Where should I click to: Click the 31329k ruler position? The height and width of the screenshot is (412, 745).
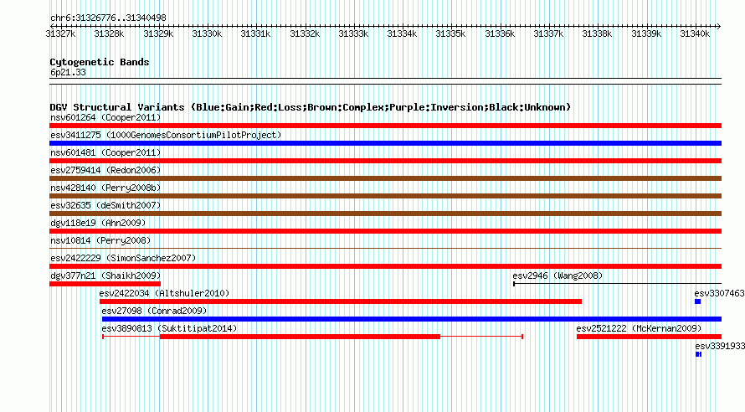[158, 33]
